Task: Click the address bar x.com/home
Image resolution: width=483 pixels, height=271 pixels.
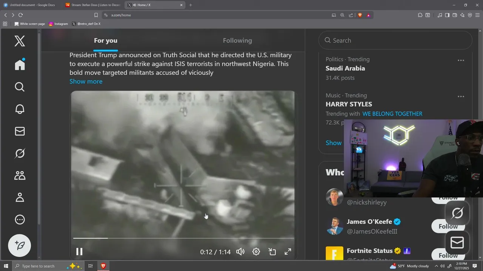Action: pos(219,15)
